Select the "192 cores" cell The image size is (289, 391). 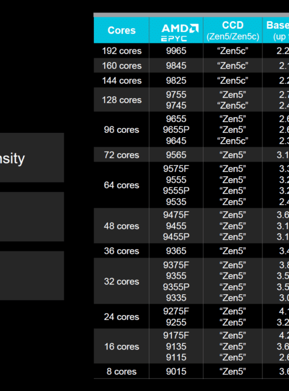122,51
